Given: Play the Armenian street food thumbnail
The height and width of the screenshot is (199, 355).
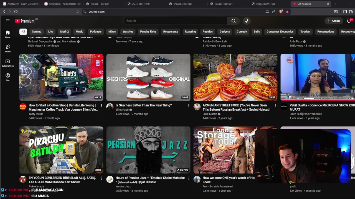Looking at the screenshot, I should (235, 77).
